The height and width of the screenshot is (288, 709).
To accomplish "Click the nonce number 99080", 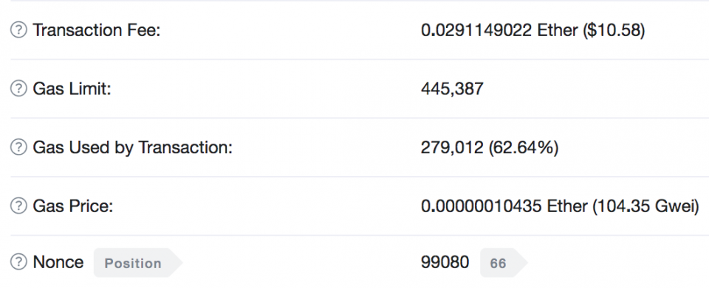I will click(445, 262).
